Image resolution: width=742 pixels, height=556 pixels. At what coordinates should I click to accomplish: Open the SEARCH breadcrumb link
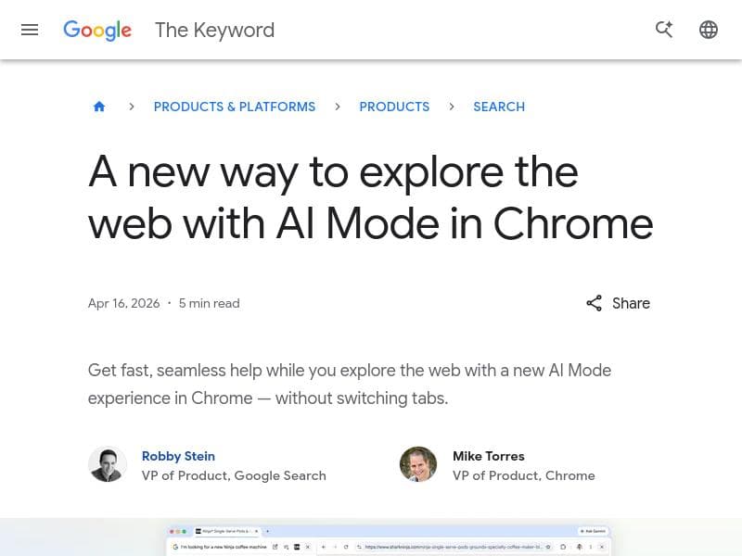coord(499,107)
